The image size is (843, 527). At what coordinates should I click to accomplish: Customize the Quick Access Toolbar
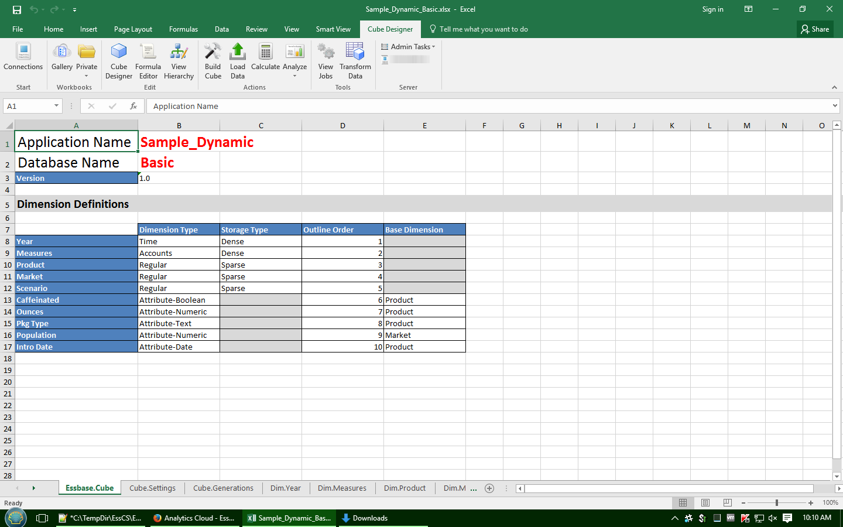74,10
